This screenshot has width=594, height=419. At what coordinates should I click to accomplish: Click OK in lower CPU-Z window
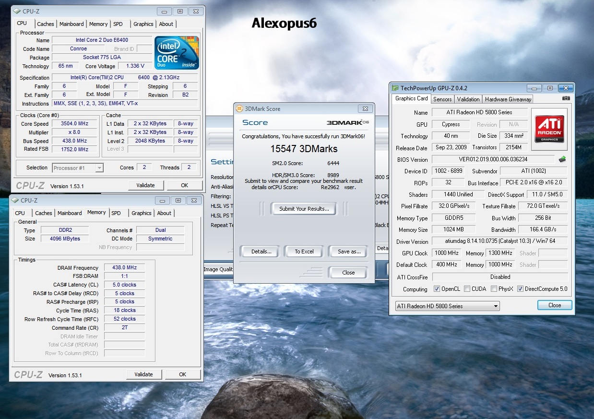pyautogui.click(x=182, y=374)
